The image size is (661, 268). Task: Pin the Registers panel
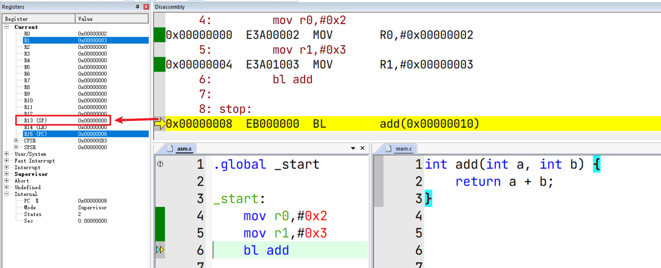tap(137, 7)
